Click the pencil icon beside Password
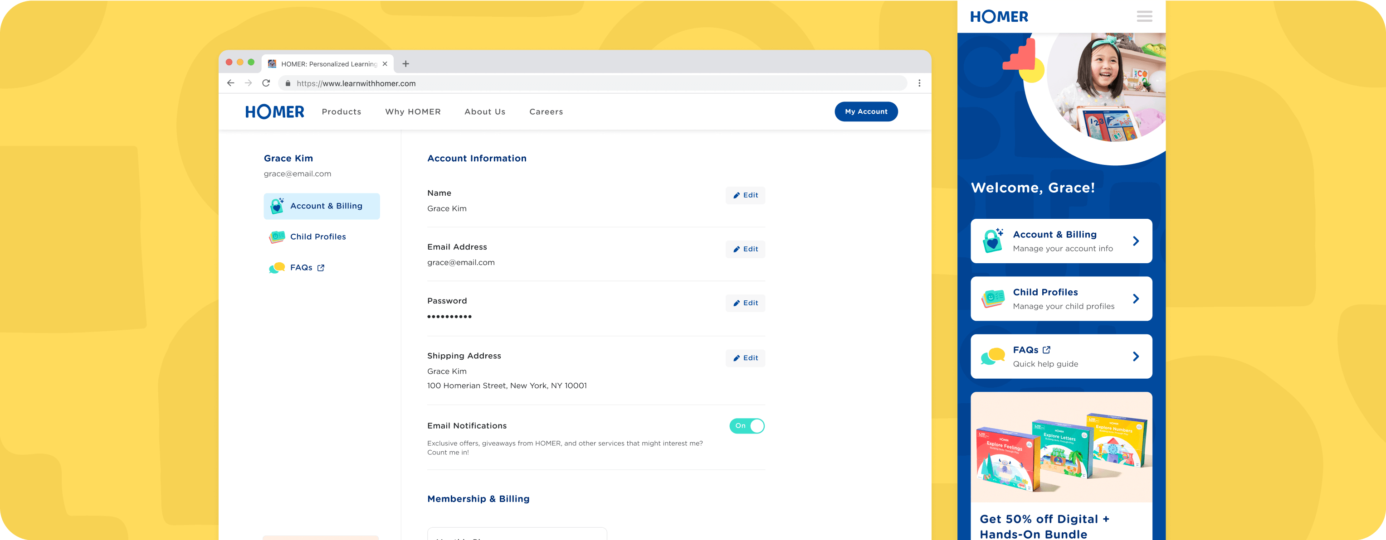 pyautogui.click(x=737, y=303)
